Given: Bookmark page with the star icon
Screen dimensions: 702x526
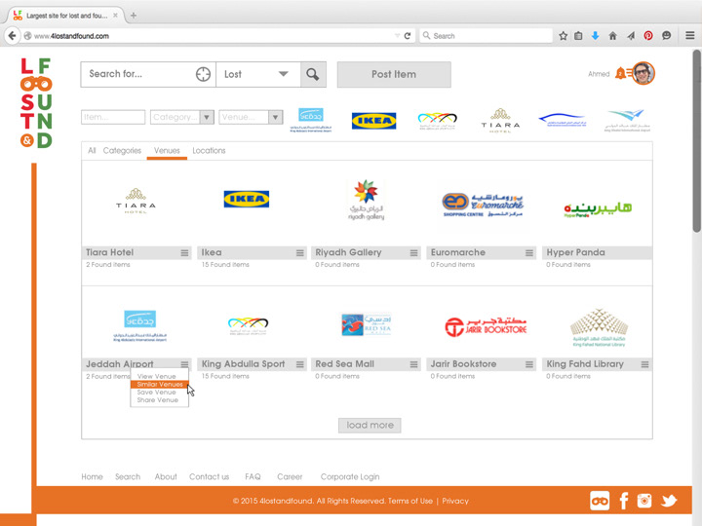Looking at the screenshot, I should [563, 36].
